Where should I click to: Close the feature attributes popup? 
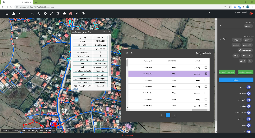[110, 31]
